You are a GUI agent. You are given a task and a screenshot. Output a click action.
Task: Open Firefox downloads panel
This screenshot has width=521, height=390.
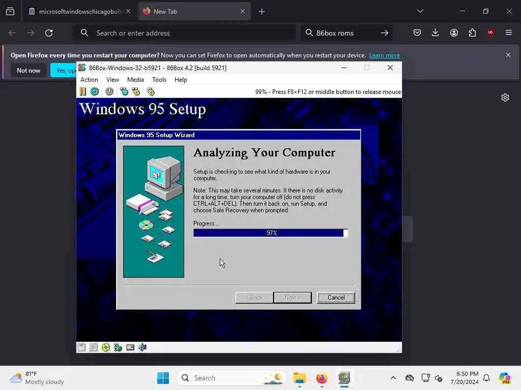click(x=436, y=32)
